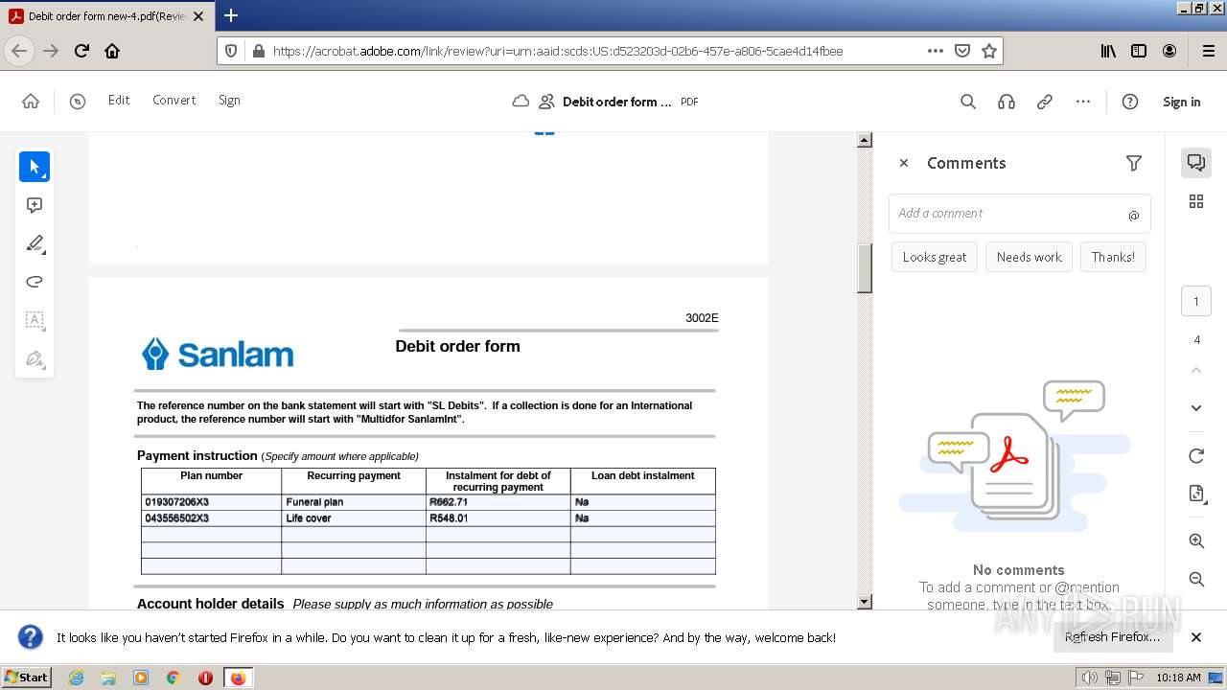The width and height of the screenshot is (1227, 690).
Task: Open Firefox account icon
Action: [x=1169, y=51]
